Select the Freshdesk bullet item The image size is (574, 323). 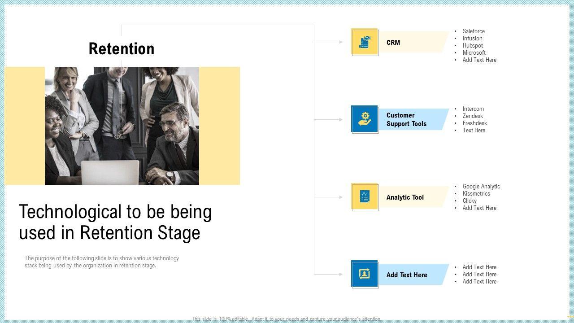point(474,123)
